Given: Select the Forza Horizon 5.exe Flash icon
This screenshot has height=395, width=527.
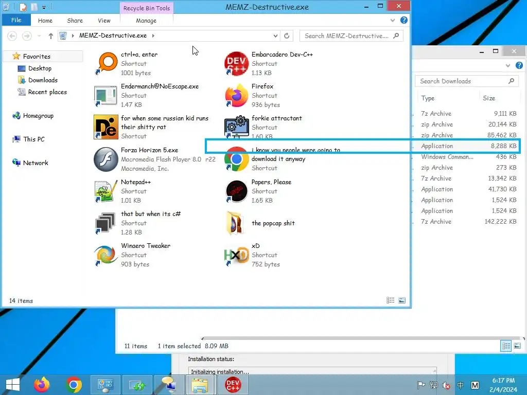Looking at the screenshot, I should (106, 159).
